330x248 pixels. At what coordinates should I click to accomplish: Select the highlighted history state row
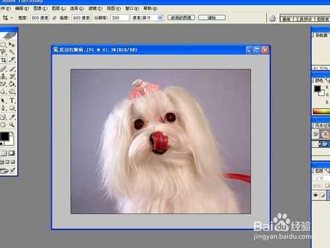click(x=321, y=144)
